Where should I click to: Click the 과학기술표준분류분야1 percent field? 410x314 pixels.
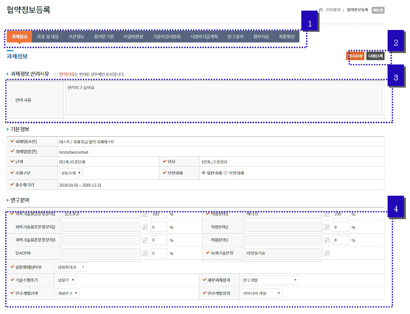[x=159, y=214]
